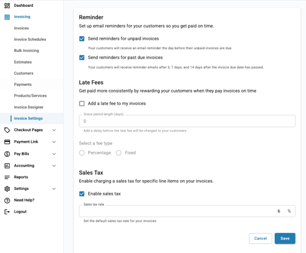Viewport: 306px width, 253px height.
Task: Click the Sales tax rate field
Action: point(187,211)
